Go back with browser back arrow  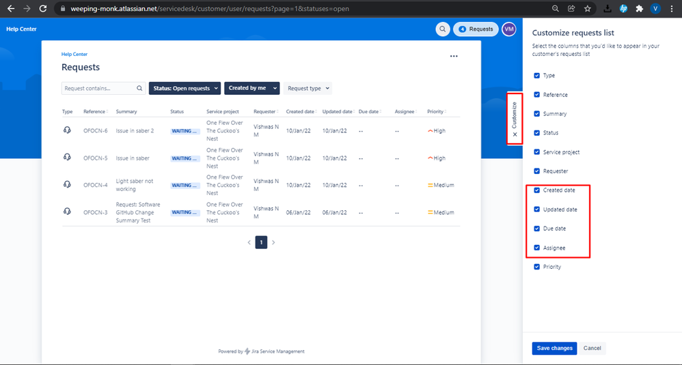pyautogui.click(x=11, y=9)
